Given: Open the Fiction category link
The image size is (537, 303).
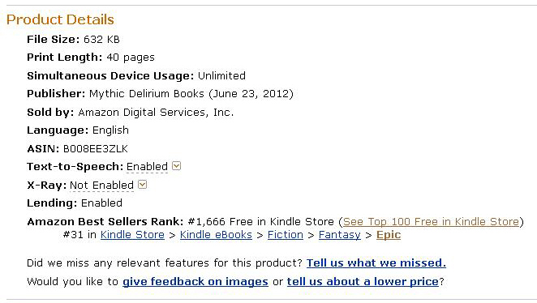Looking at the screenshot, I should pyautogui.click(x=286, y=235).
